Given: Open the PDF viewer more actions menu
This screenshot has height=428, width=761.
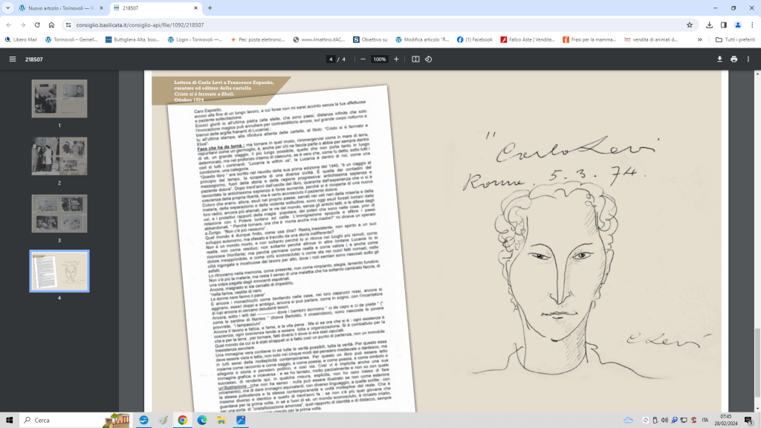Looking at the screenshot, I should point(748,59).
